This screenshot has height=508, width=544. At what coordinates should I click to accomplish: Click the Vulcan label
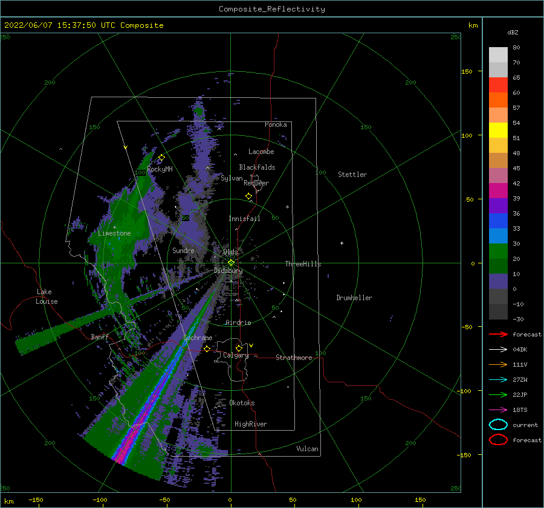(x=308, y=449)
